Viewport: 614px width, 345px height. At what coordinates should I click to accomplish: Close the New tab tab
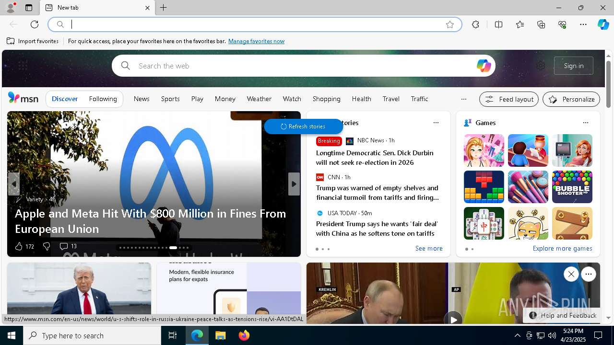[147, 8]
